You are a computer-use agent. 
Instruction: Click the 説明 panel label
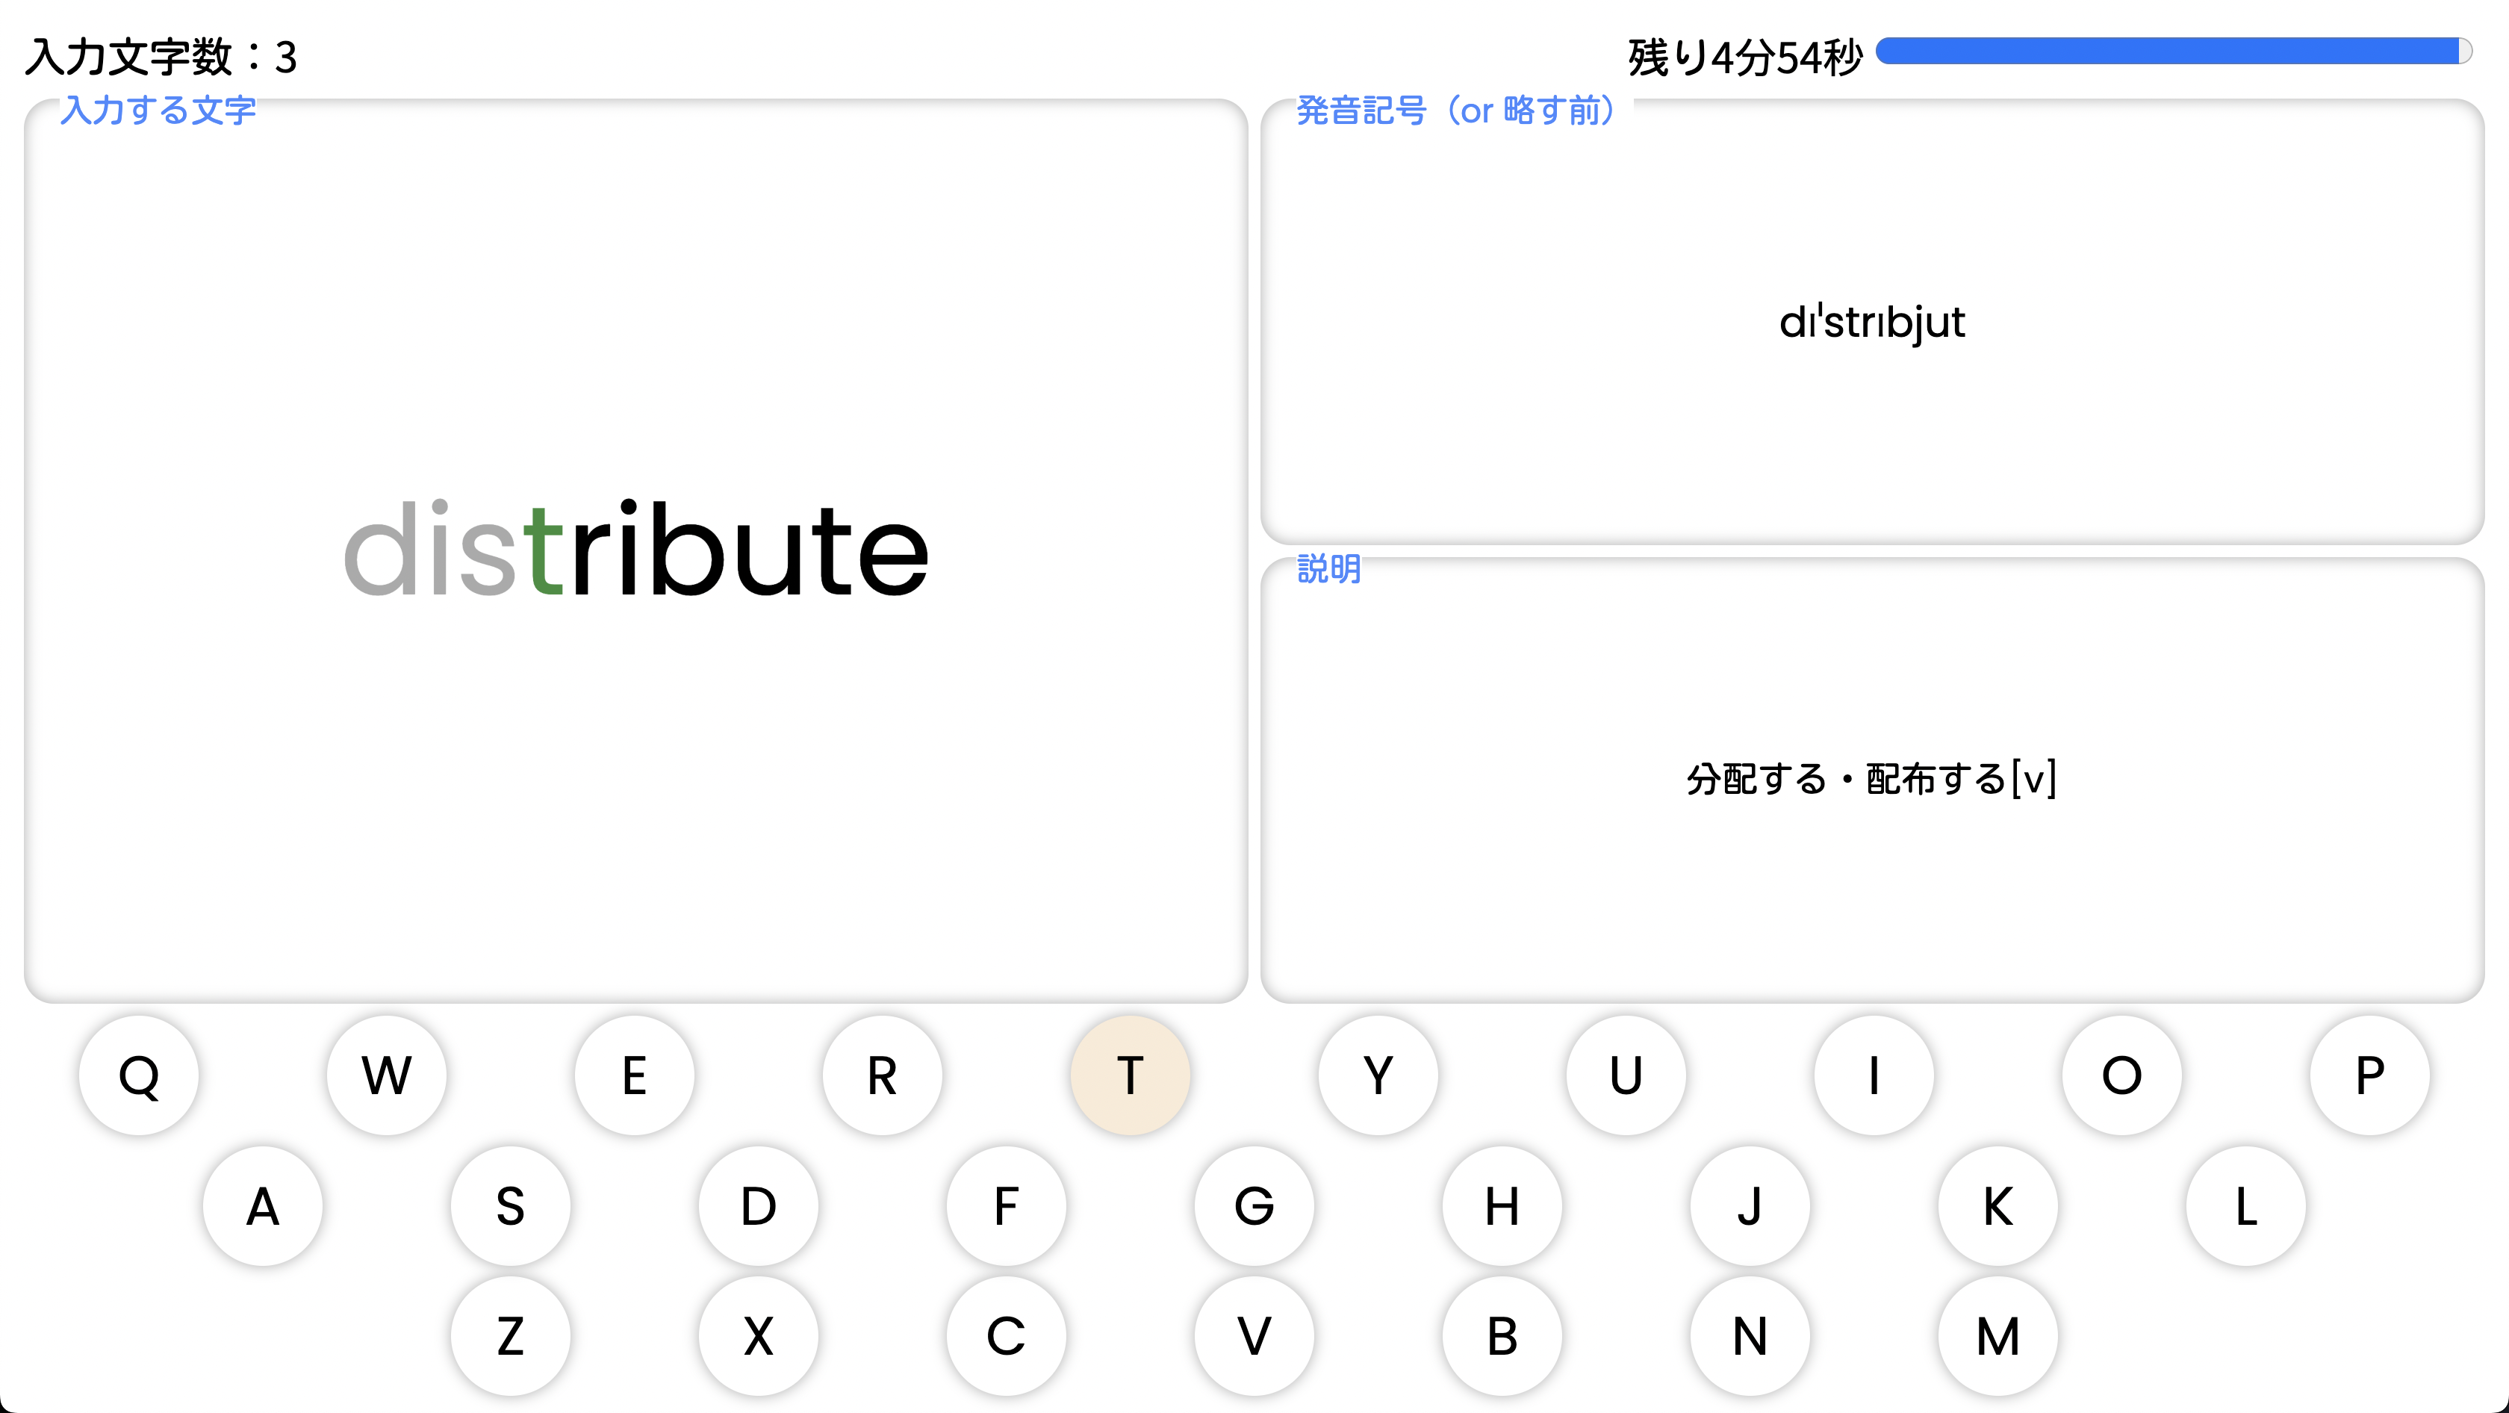tap(1328, 568)
